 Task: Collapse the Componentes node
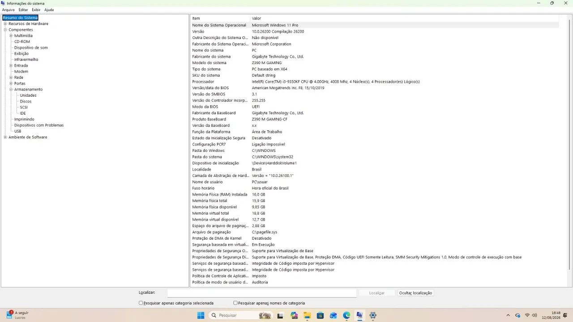5,30
